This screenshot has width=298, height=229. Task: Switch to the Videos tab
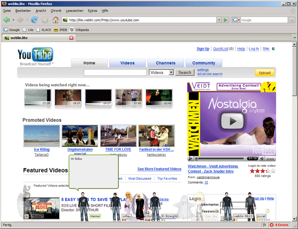click(x=128, y=63)
